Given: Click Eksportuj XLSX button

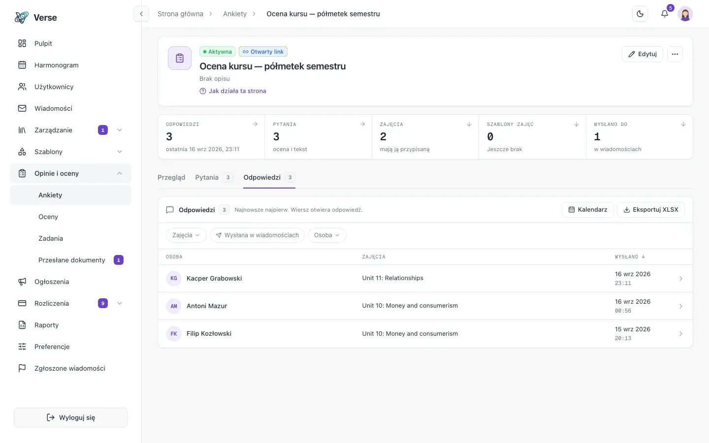Looking at the screenshot, I should pyautogui.click(x=651, y=210).
